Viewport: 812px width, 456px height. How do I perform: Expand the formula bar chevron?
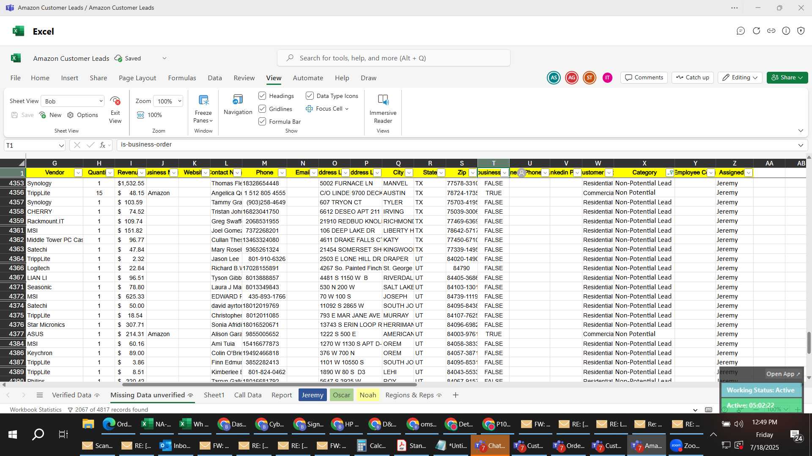(801, 145)
